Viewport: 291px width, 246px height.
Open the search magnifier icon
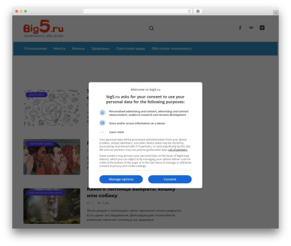151,28
